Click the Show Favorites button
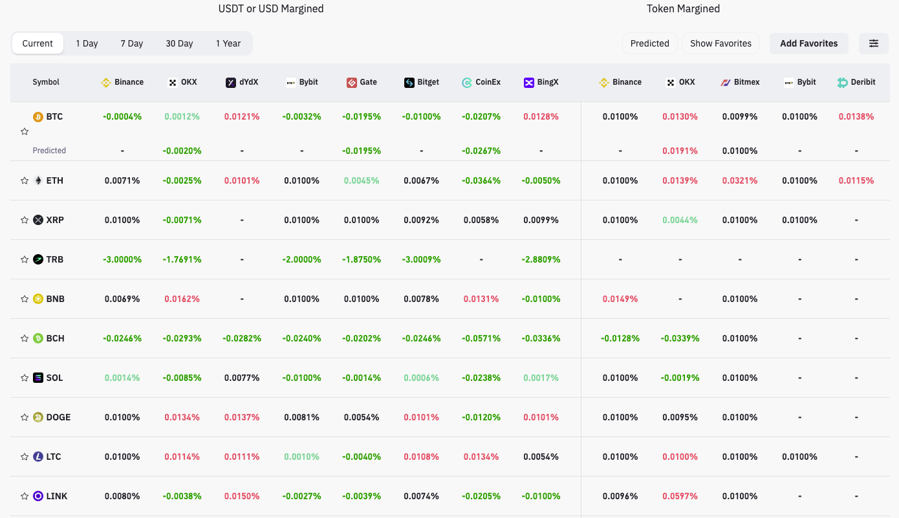 720,43
